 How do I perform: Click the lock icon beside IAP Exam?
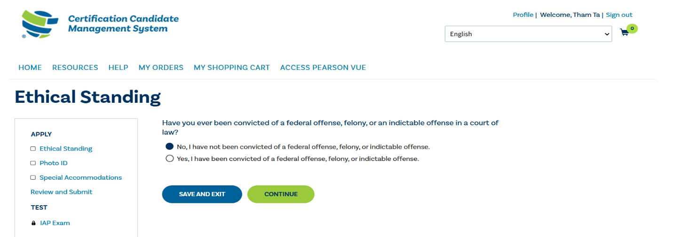tap(33, 223)
